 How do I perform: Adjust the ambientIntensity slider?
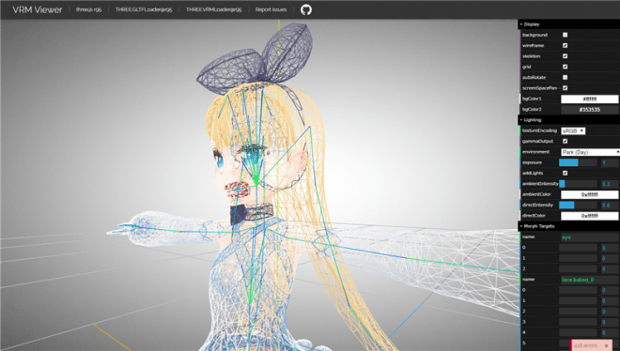(578, 184)
